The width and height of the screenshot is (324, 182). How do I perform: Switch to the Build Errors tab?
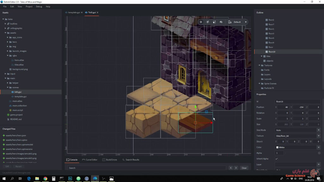[x=110, y=160]
